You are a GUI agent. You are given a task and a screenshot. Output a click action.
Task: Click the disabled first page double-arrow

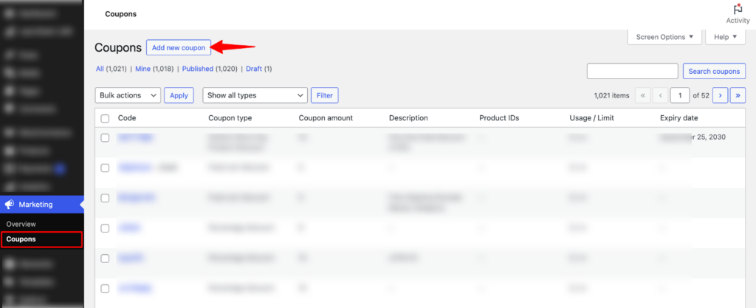point(642,95)
